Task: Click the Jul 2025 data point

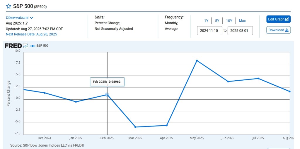Action: (x=258, y=78)
